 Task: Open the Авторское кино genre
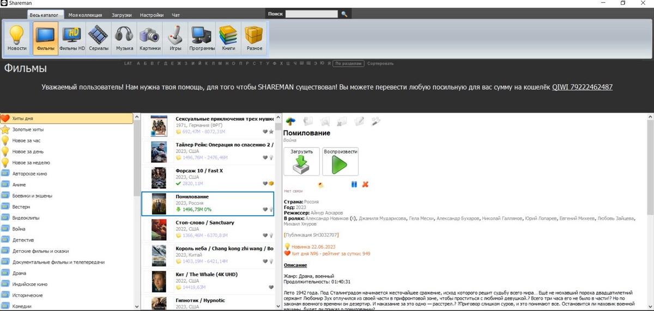click(66, 173)
